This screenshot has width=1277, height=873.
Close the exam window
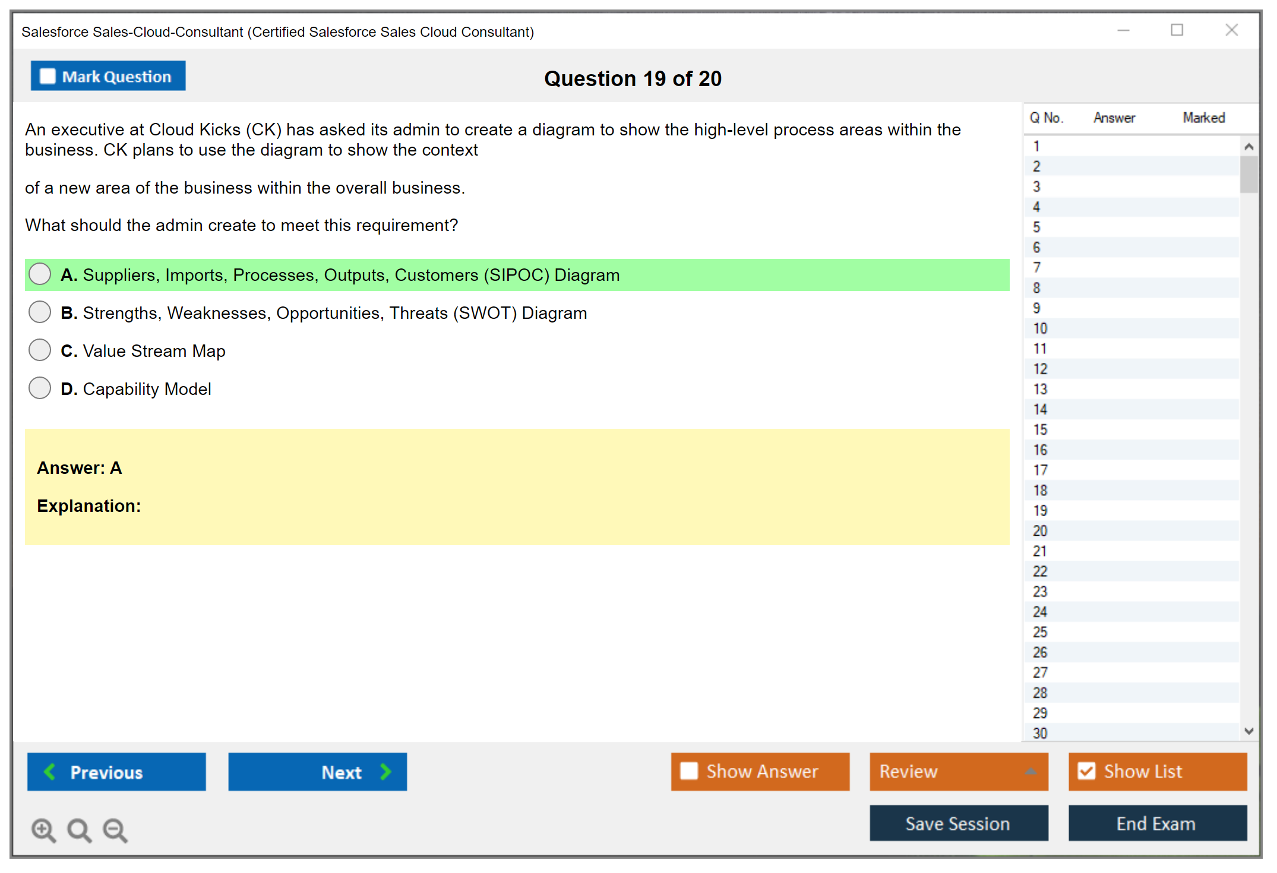pyautogui.click(x=1231, y=30)
